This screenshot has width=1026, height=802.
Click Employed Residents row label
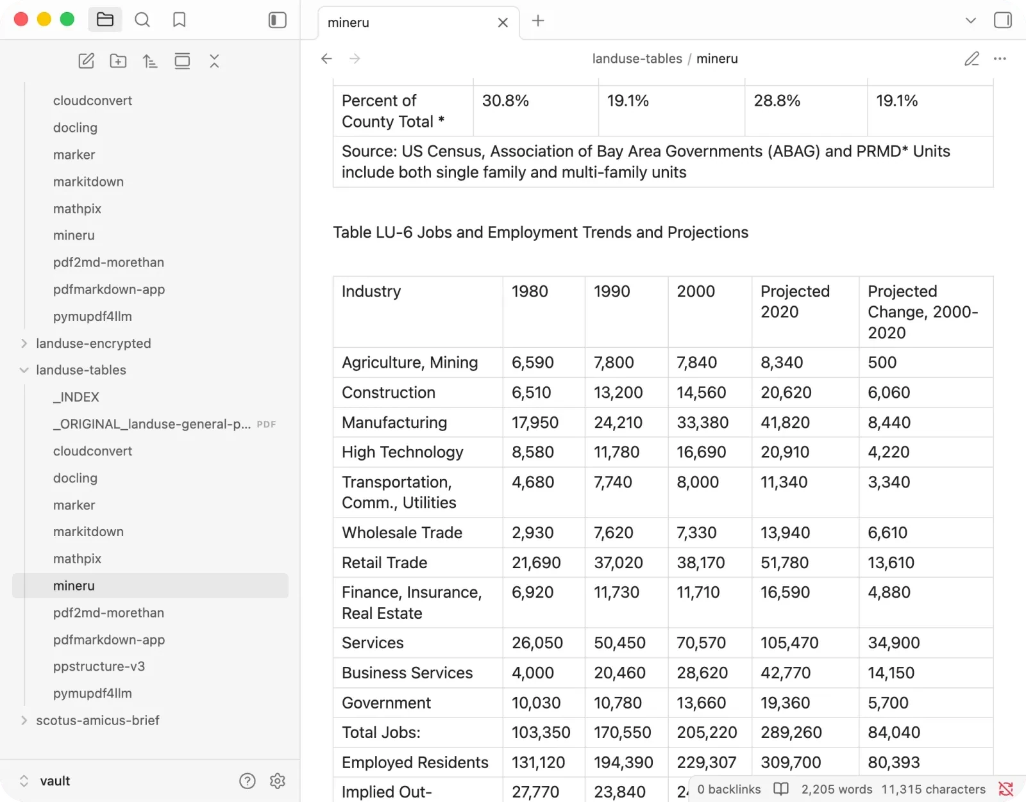(415, 762)
